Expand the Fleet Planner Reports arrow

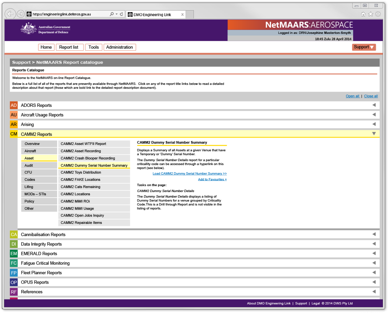click(374, 272)
